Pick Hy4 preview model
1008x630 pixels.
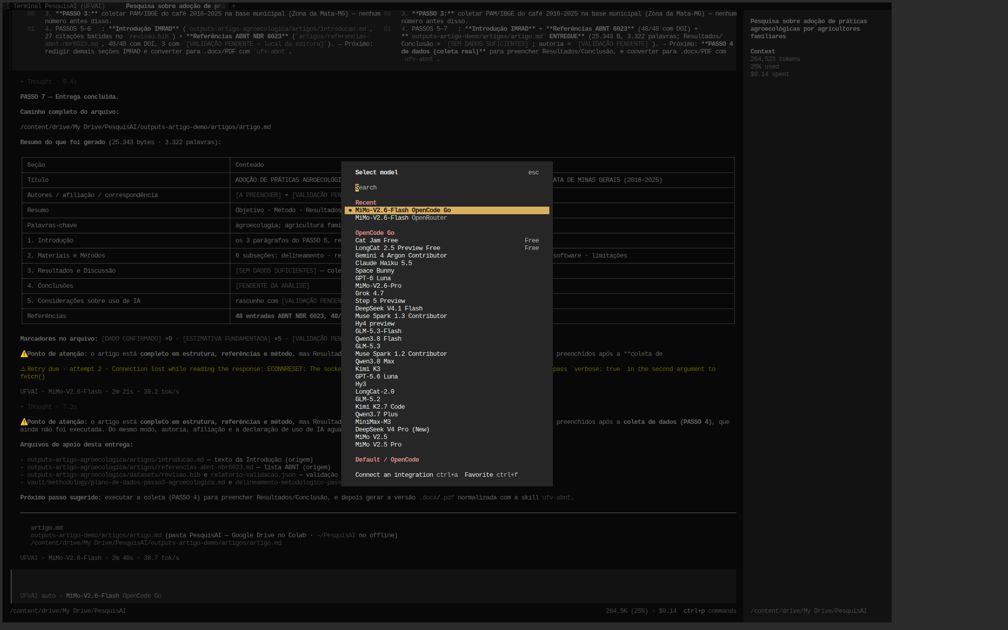pos(447,324)
